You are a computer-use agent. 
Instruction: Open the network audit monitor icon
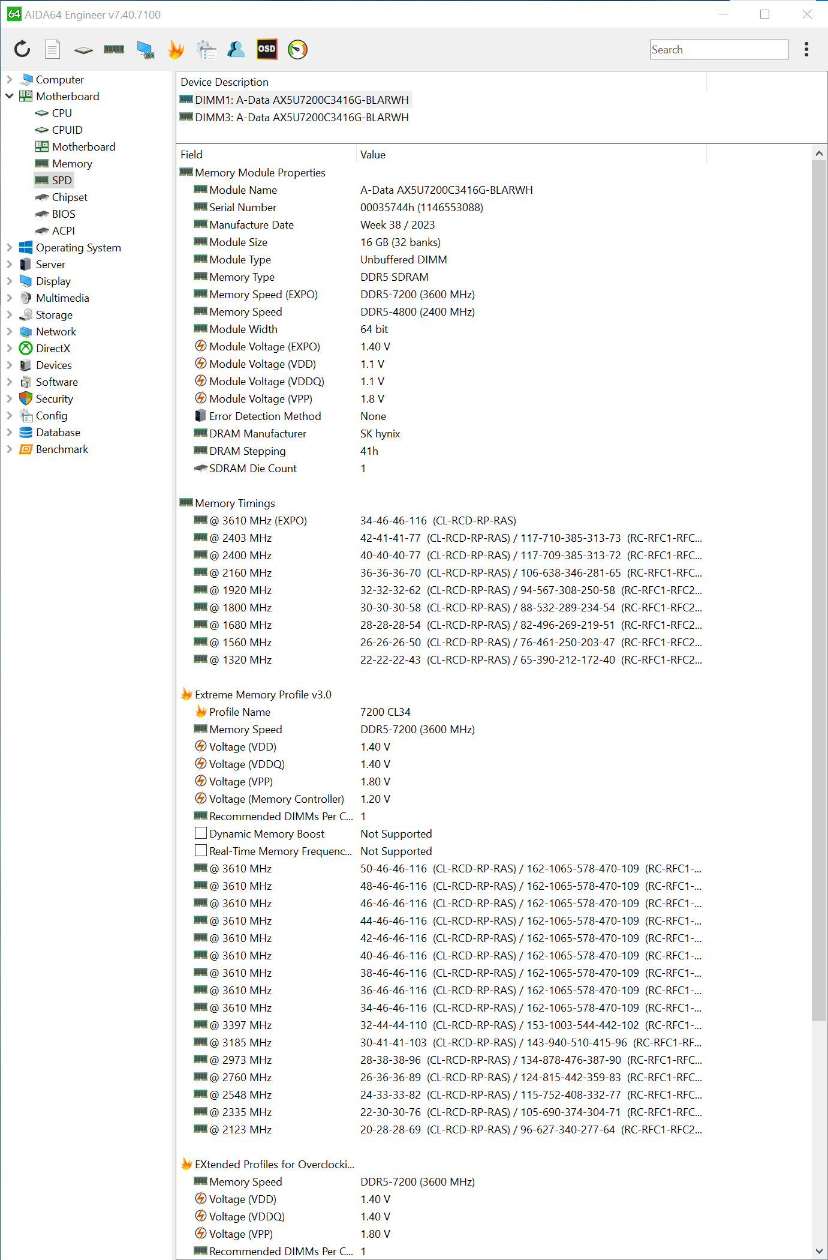[145, 50]
